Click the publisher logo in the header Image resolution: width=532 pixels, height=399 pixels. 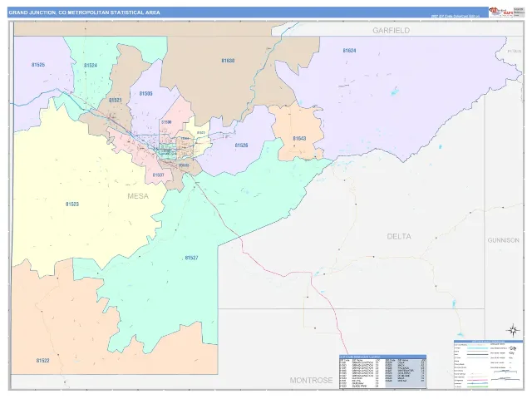(x=500, y=12)
